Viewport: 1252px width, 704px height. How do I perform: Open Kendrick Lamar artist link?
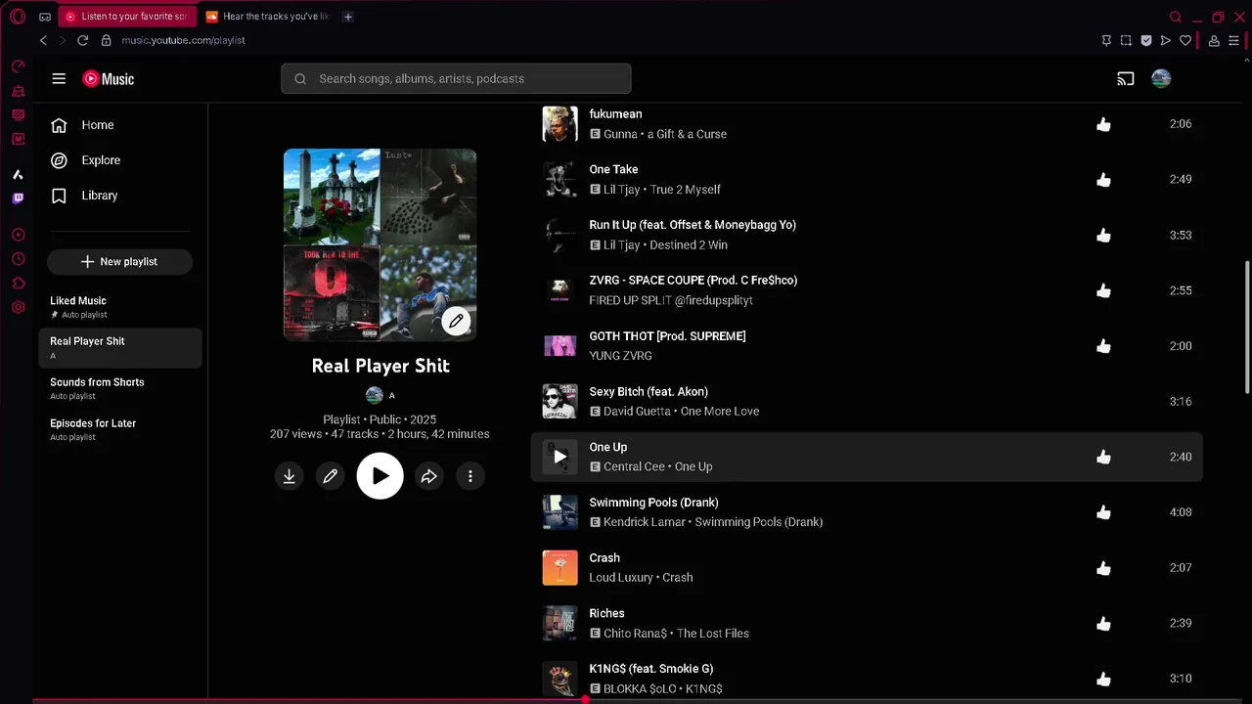point(645,522)
